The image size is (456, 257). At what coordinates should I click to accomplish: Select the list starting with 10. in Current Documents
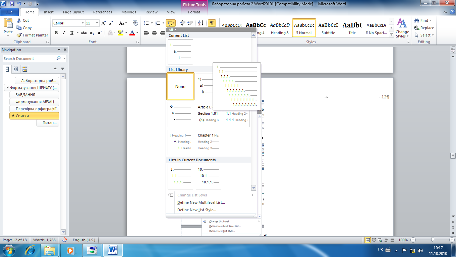209,177
